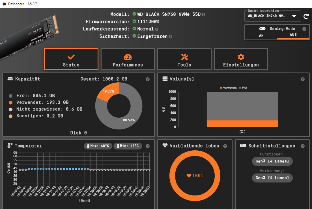Turn Gaming-Mode AN
Screen dimensions: 312x209
click(261, 36)
